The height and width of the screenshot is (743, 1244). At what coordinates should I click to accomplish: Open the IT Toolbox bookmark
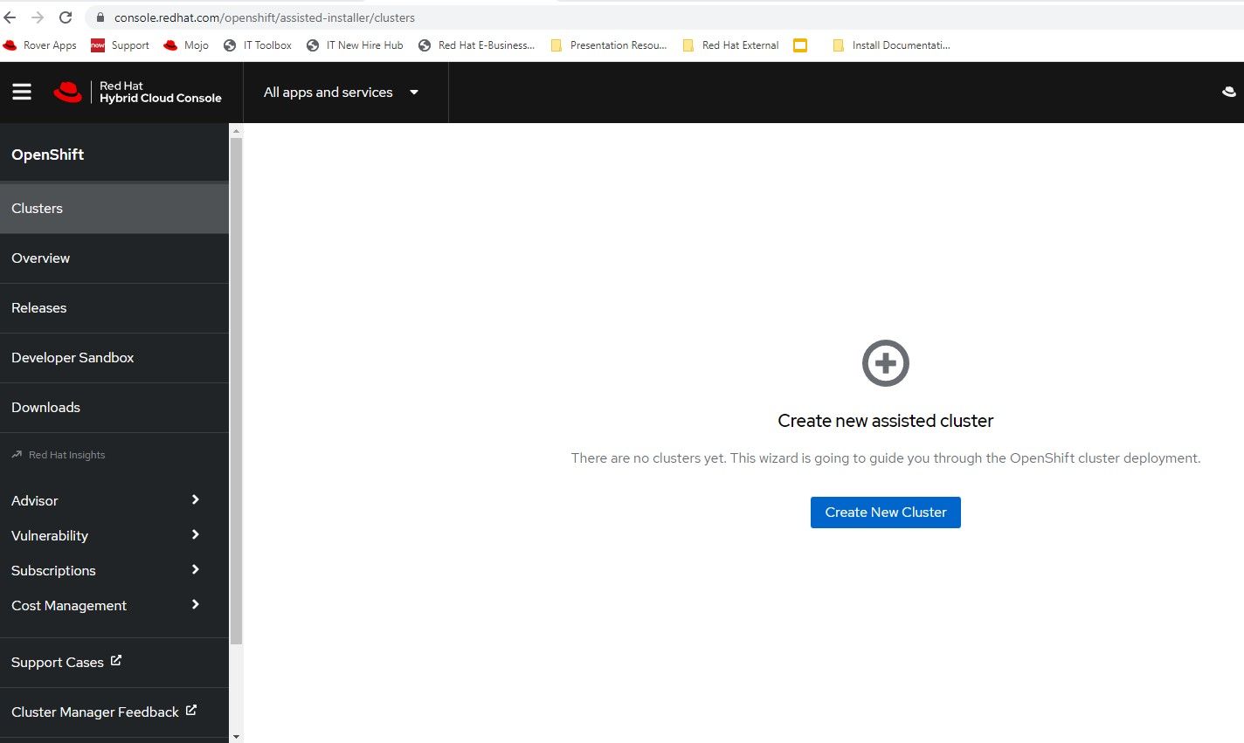(258, 45)
